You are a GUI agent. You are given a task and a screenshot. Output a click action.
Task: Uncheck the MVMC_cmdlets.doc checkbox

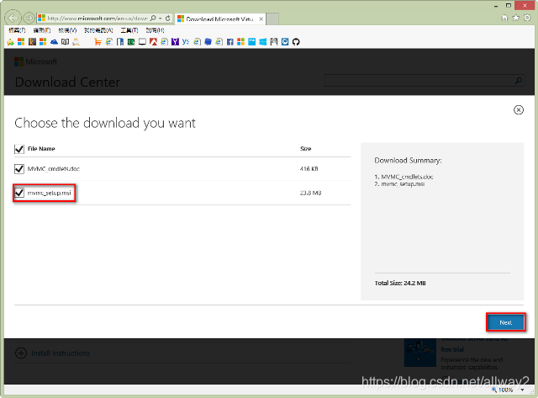click(19, 169)
